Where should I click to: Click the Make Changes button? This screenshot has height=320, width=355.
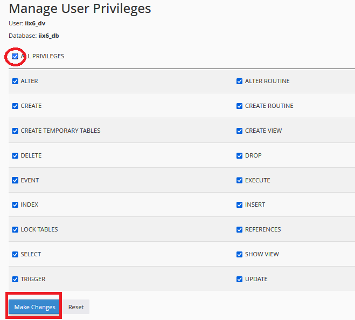click(x=34, y=307)
